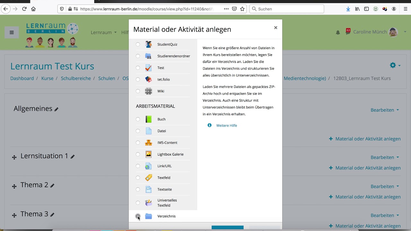Open messages with 63 badge

click(x=348, y=32)
